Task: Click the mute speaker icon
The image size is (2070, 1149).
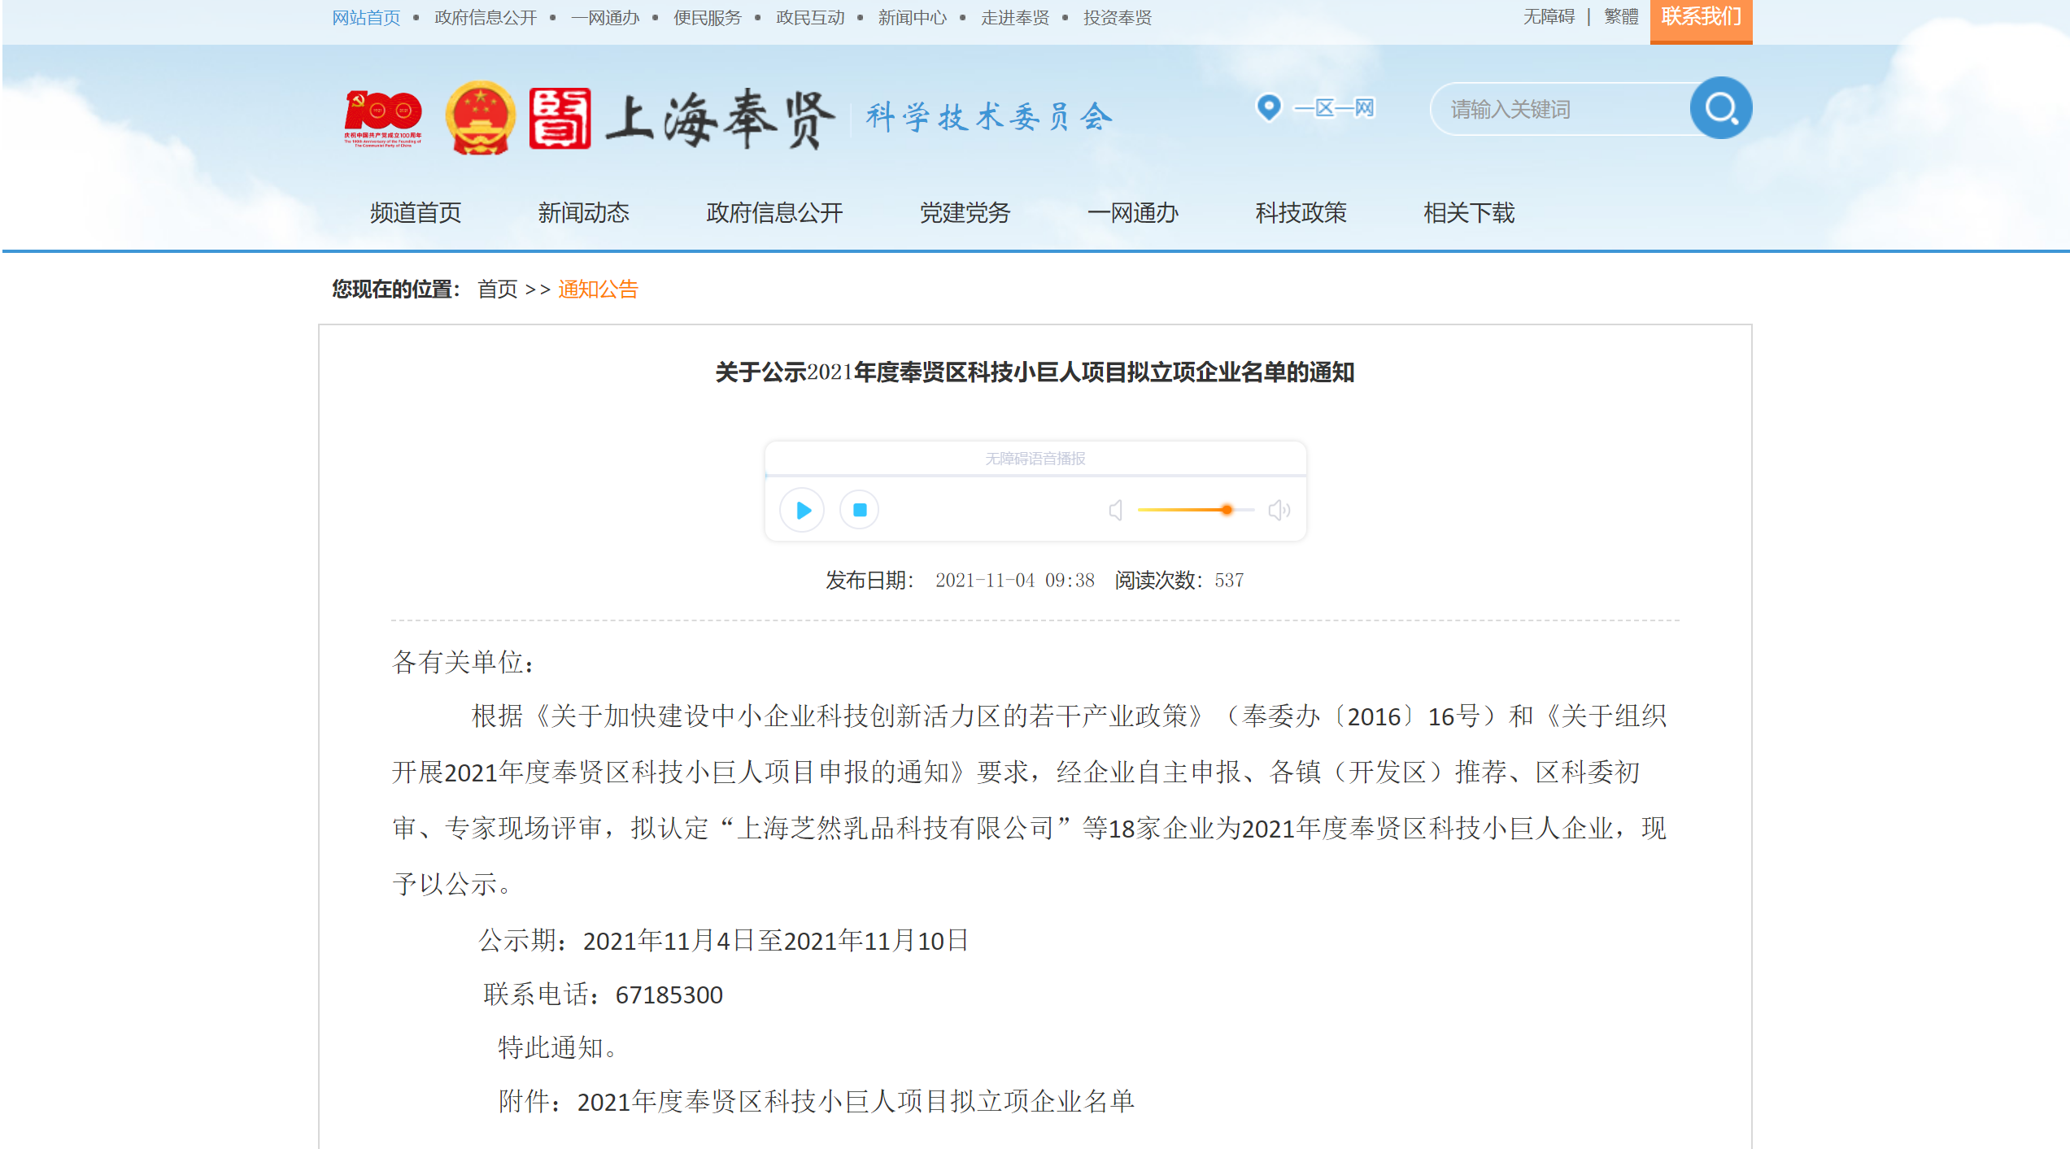Action: point(1116,510)
